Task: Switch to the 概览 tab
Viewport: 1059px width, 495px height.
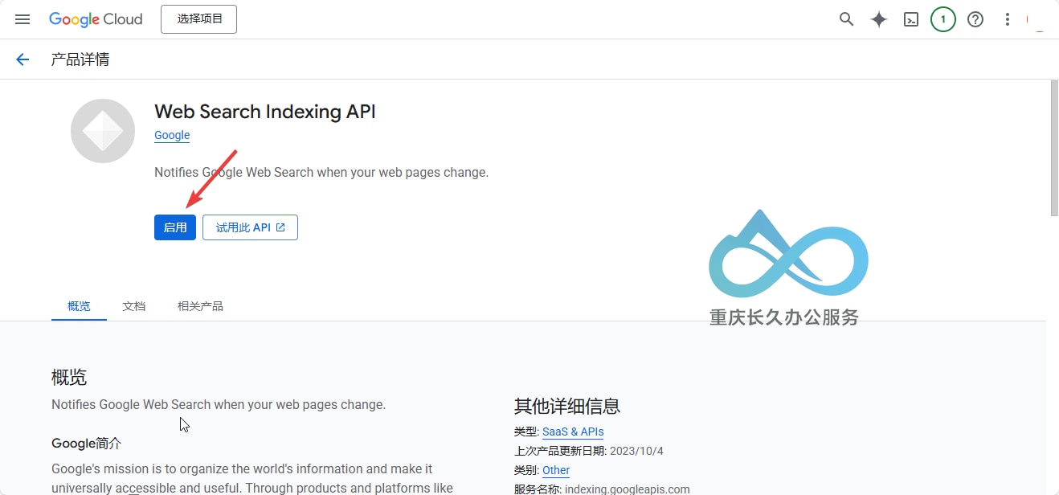Action: [79, 306]
